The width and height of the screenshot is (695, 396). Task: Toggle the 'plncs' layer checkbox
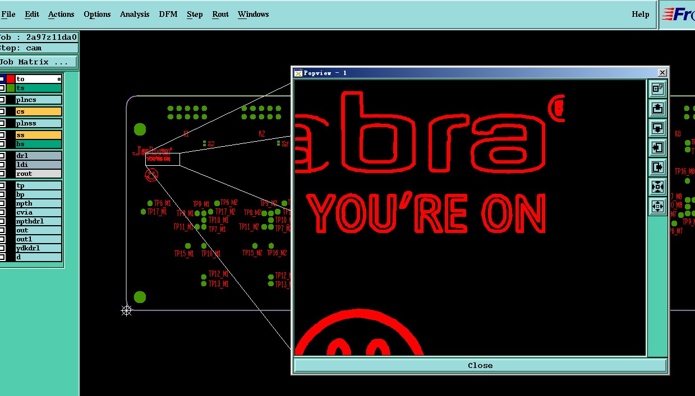2,100
